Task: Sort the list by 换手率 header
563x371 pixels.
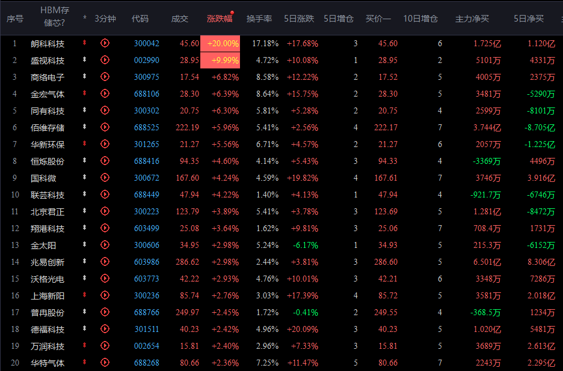Action: pyautogui.click(x=259, y=19)
